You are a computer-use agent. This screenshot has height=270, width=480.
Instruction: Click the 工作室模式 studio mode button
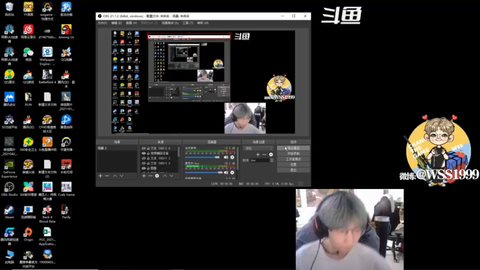click(x=293, y=159)
